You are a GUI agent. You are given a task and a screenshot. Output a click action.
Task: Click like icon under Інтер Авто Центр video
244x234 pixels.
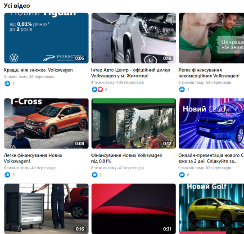(95, 89)
